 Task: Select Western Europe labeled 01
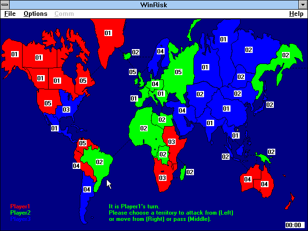tap(134, 98)
